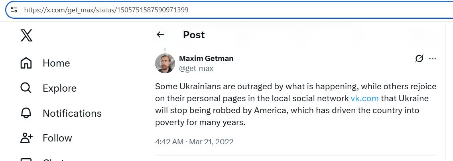Click the Follow person-plus icon

[x=26, y=138]
